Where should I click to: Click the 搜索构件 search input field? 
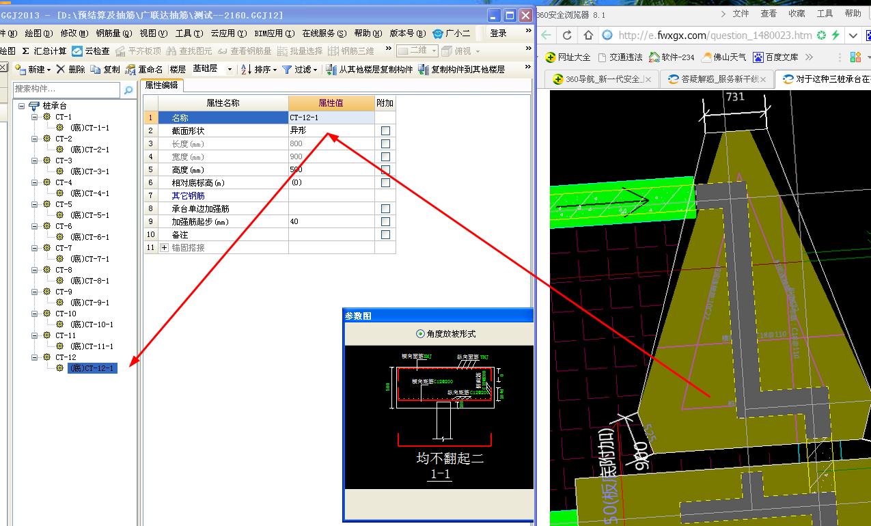[x=67, y=89]
